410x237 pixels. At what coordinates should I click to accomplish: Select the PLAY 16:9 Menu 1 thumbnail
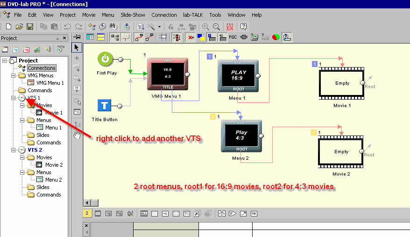click(x=238, y=76)
